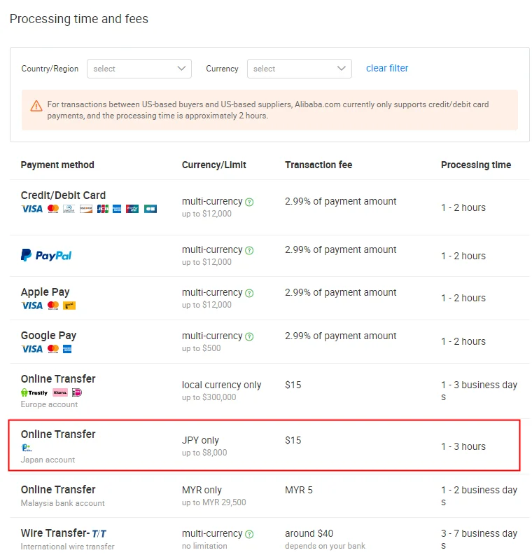This screenshot has width=532, height=555.
Task: Click the help icon in Wire Transfer row
Action: 249,534
